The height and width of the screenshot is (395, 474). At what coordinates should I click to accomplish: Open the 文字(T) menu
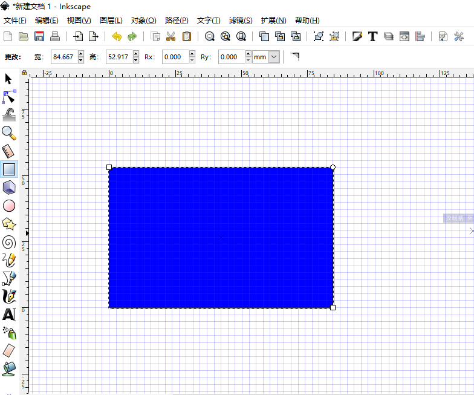click(209, 21)
